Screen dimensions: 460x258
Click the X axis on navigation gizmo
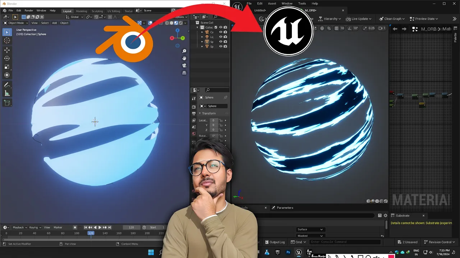tap(172, 38)
